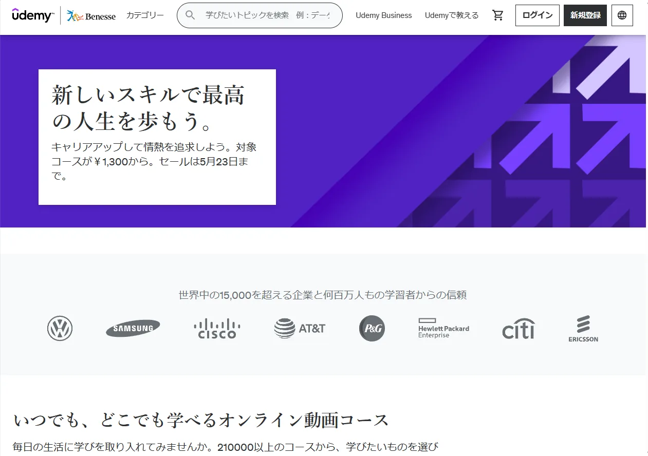Click headline 新しいスキルで最高の人生を歩もう
The width and height of the screenshot is (648, 456).
pos(149,108)
